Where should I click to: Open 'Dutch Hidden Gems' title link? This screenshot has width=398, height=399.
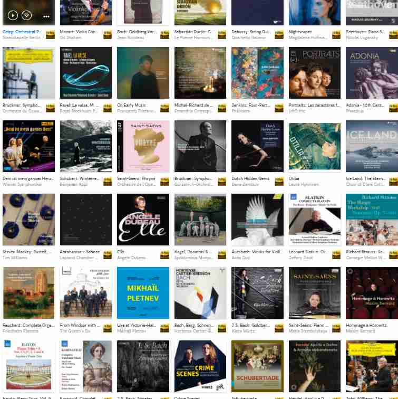tap(250, 178)
